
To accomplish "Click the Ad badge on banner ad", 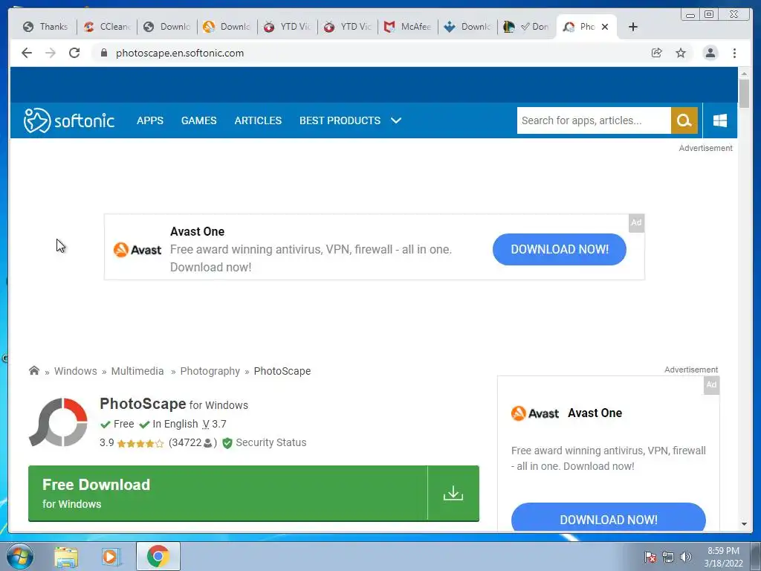I will 636,222.
